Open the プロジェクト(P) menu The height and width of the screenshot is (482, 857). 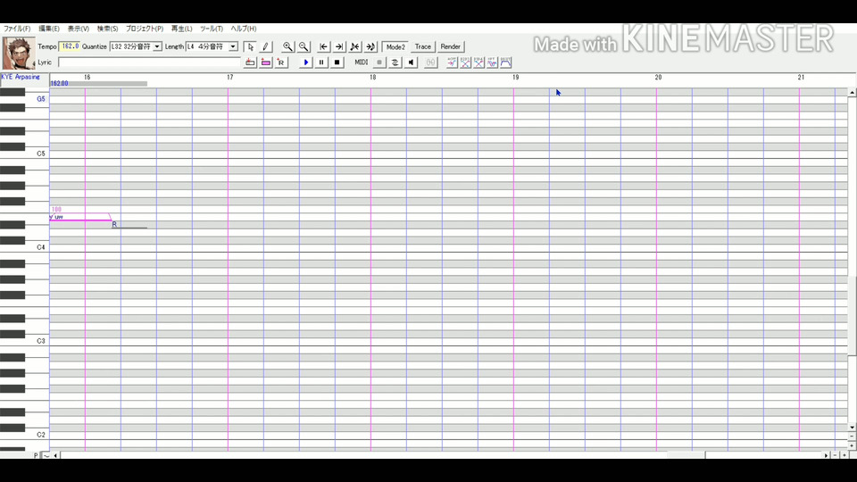click(x=145, y=29)
